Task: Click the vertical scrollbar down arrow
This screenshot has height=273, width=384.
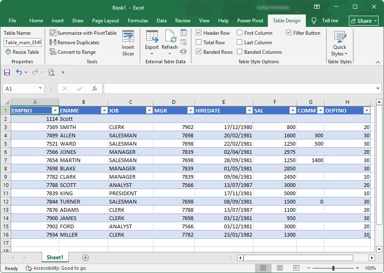Action: point(379,249)
